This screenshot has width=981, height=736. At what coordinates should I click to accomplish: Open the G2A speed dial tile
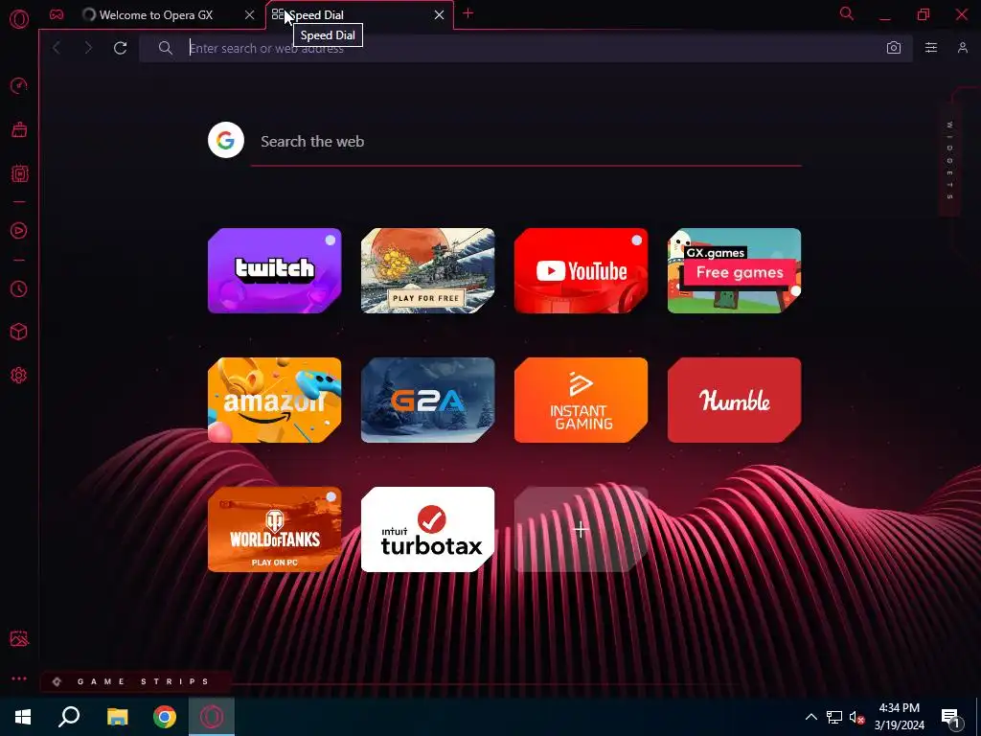click(x=428, y=400)
